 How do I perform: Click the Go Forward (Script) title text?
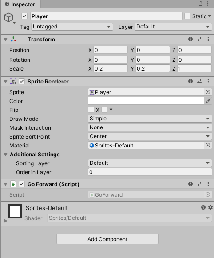click(x=53, y=184)
